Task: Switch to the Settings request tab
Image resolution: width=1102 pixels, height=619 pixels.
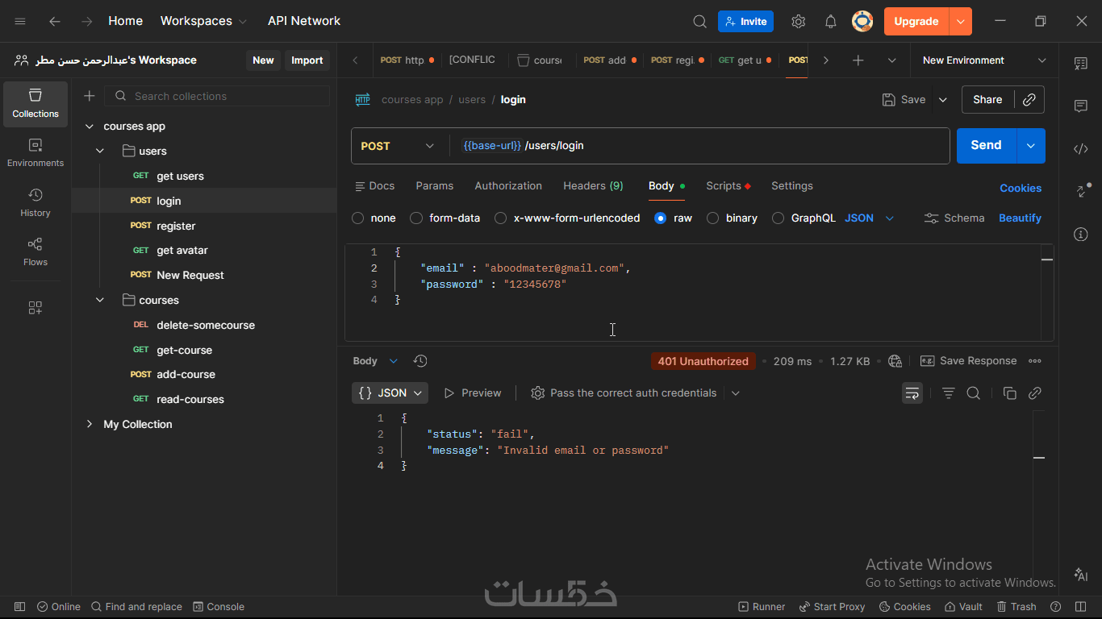Action: (x=792, y=186)
